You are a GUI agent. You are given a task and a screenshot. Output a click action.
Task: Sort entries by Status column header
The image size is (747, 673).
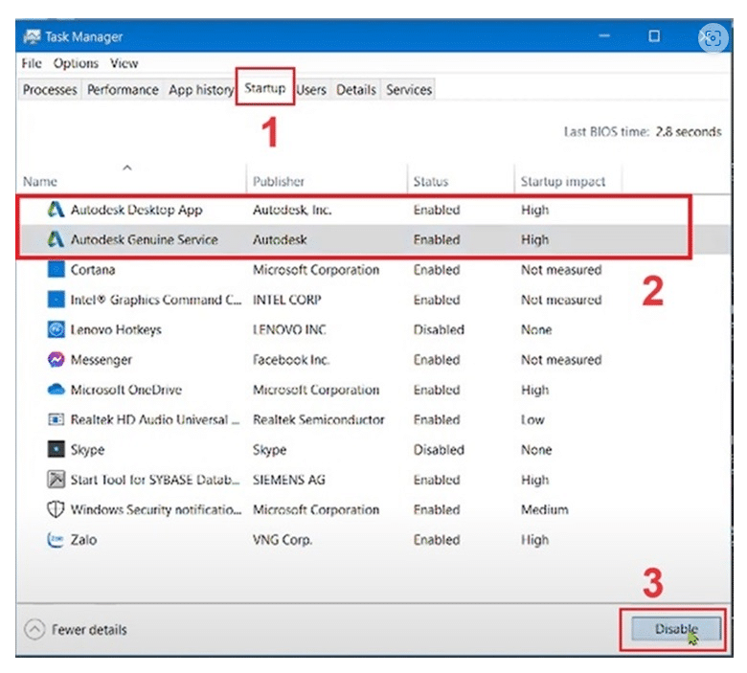431,181
